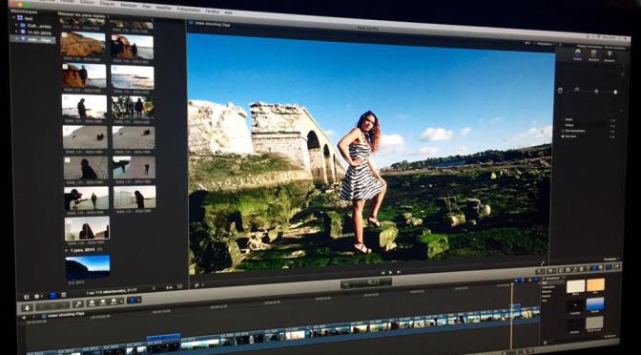Step to next frame in the viewer
This screenshot has height=355, width=641.
[x=398, y=272]
